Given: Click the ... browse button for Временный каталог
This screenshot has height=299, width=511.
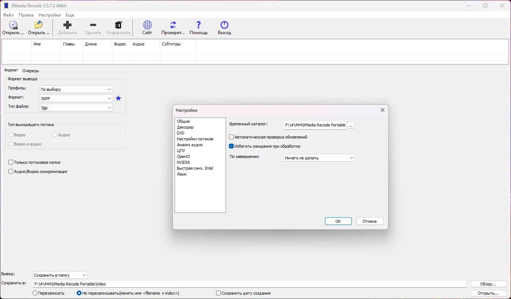Looking at the screenshot, I should point(350,125).
